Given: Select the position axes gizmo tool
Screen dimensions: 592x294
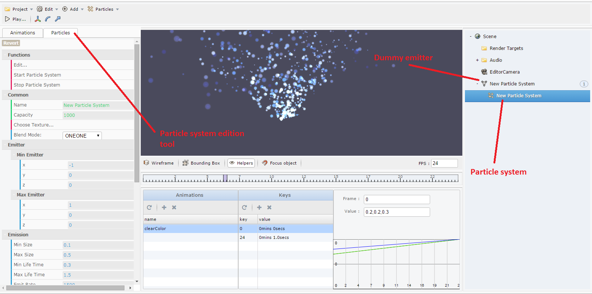Looking at the screenshot, I should [x=38, y=19].
